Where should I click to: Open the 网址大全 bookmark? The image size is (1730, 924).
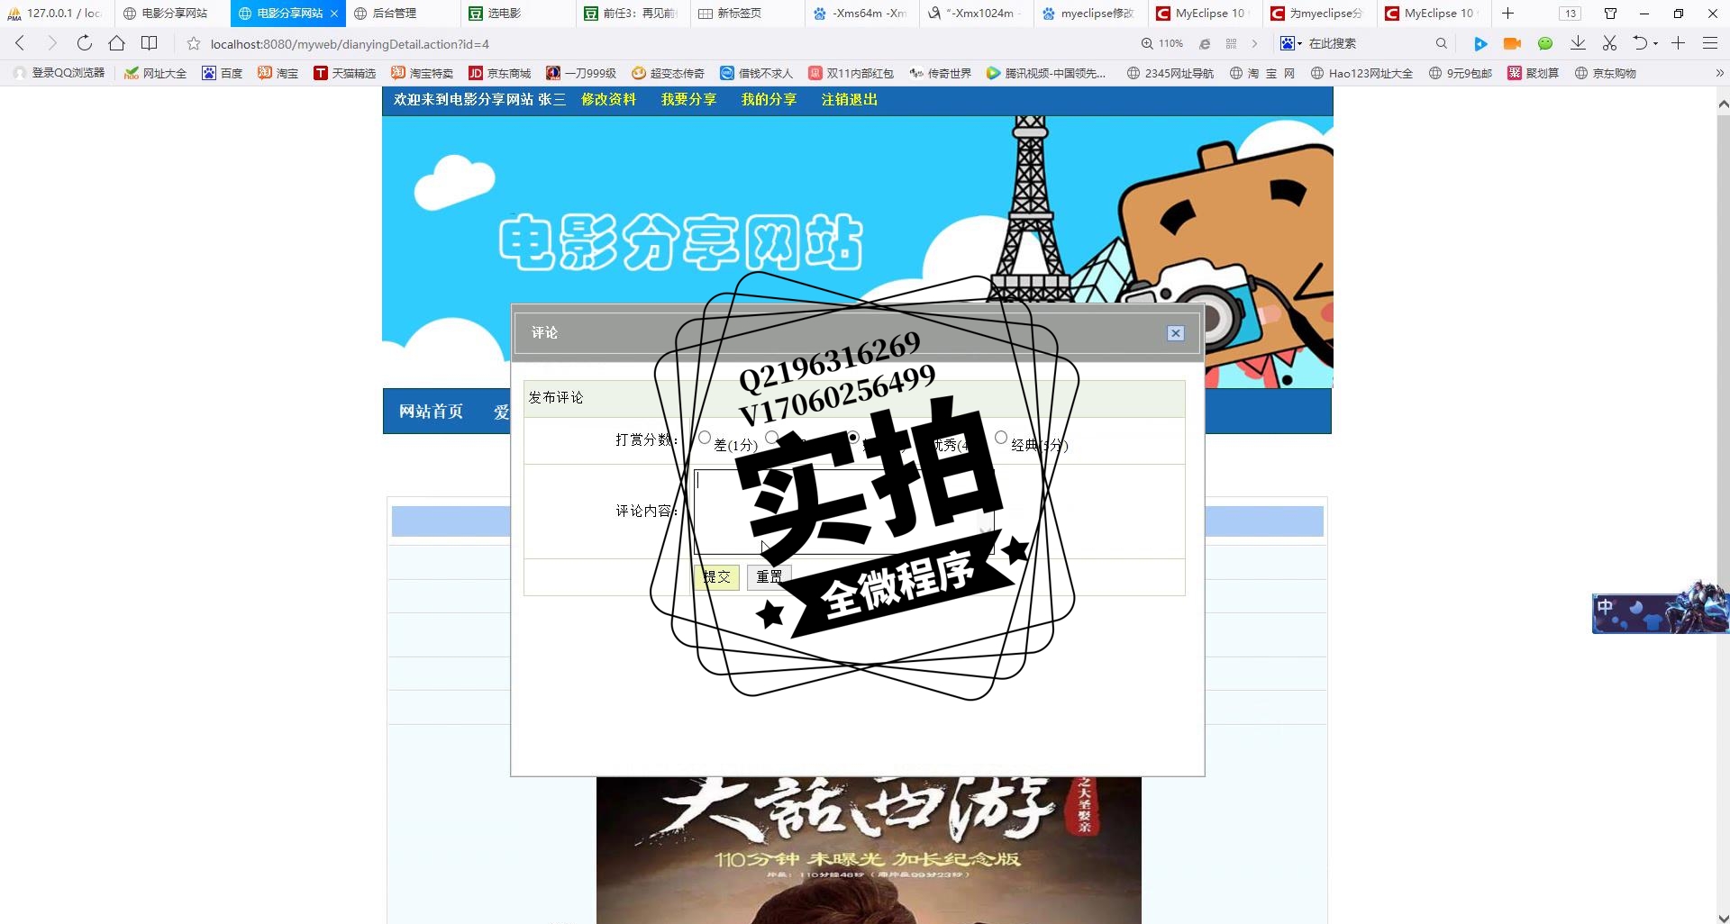[155, 73]
